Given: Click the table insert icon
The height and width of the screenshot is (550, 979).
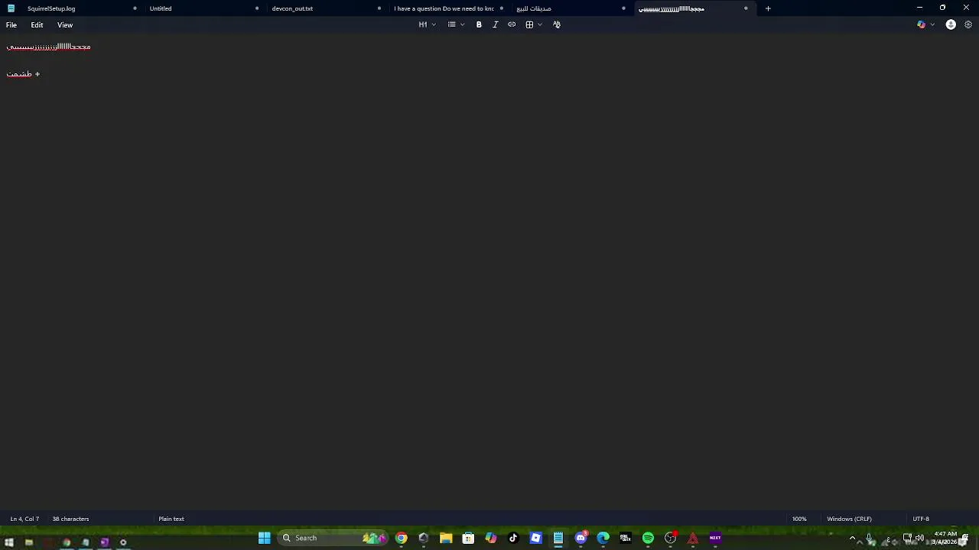Looking at the screenshot, I should coord(529,24).
